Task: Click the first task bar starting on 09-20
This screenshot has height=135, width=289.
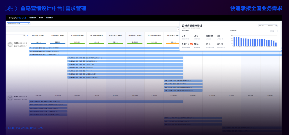Action: click(x=183, y=81)
